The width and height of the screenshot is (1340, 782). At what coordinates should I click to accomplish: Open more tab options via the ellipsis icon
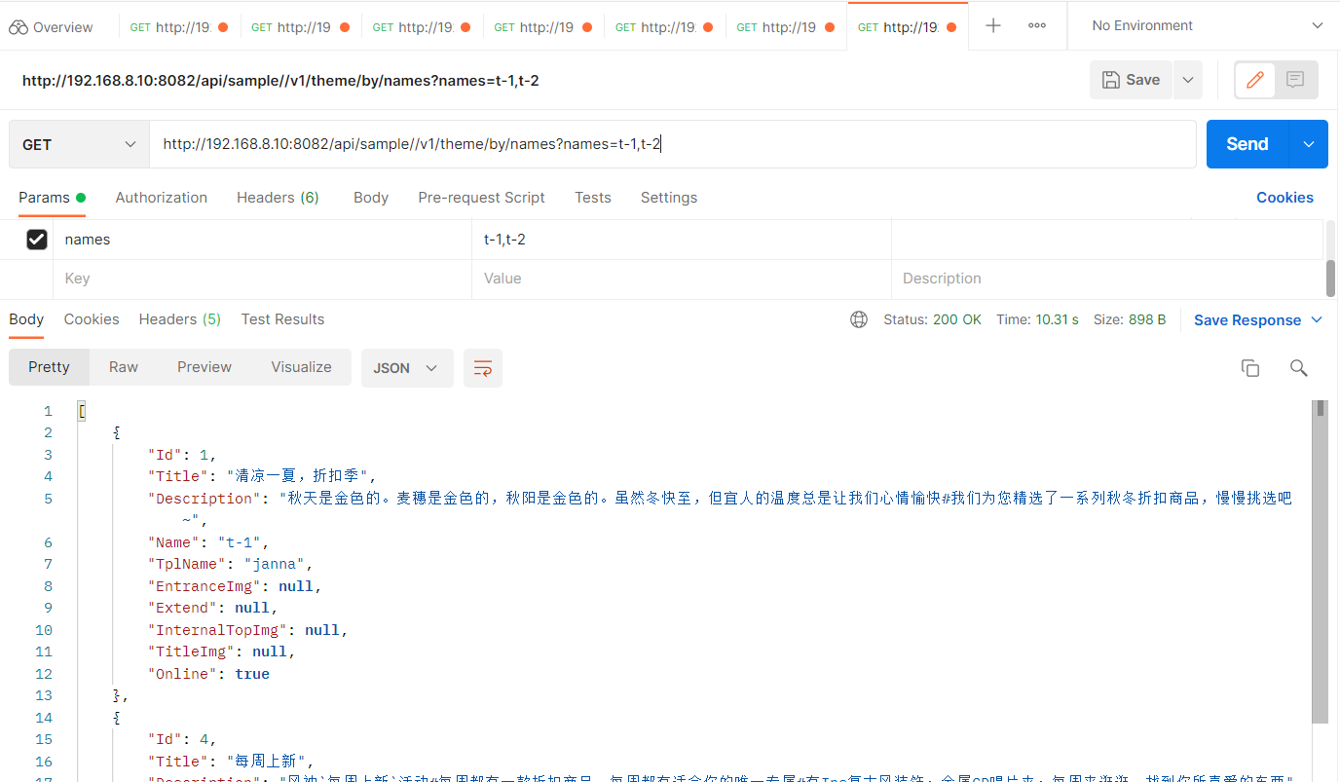click(x=1036, y=25)
